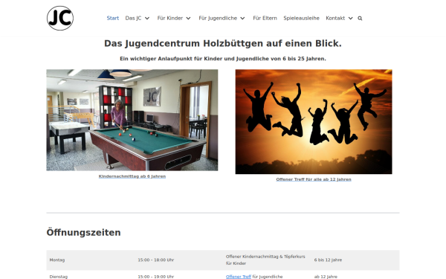This screenshot has height=279, width=446.
Task: Open the Für Kinder menu item
Action: coord(169,18)
